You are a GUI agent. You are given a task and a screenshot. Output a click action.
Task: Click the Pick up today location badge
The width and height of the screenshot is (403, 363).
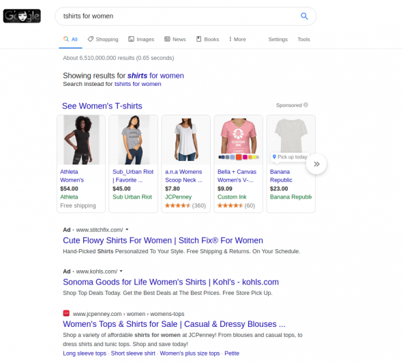290,157
